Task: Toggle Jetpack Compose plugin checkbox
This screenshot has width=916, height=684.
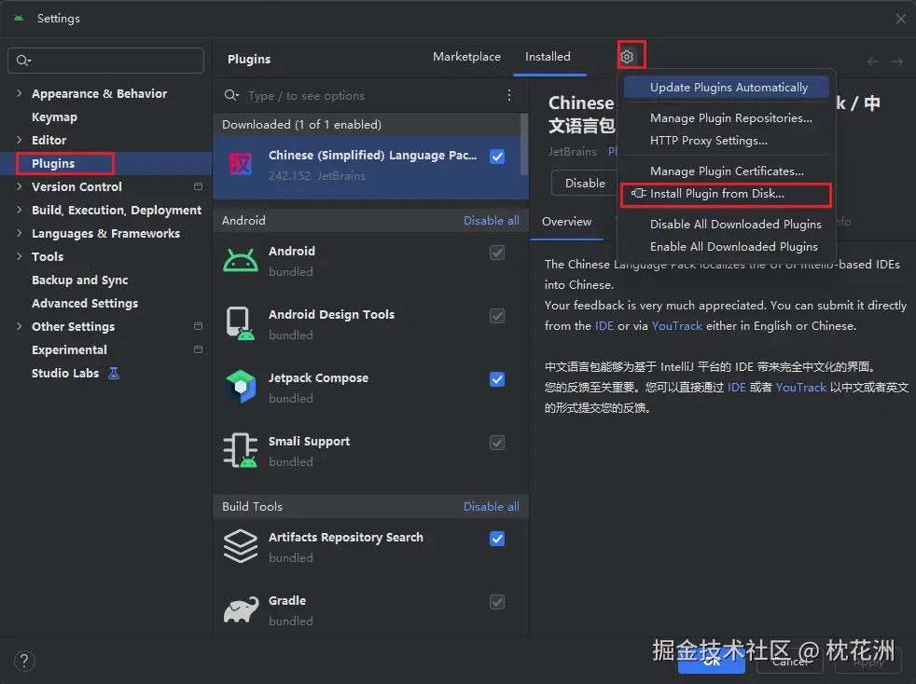Action: point(497,379)
